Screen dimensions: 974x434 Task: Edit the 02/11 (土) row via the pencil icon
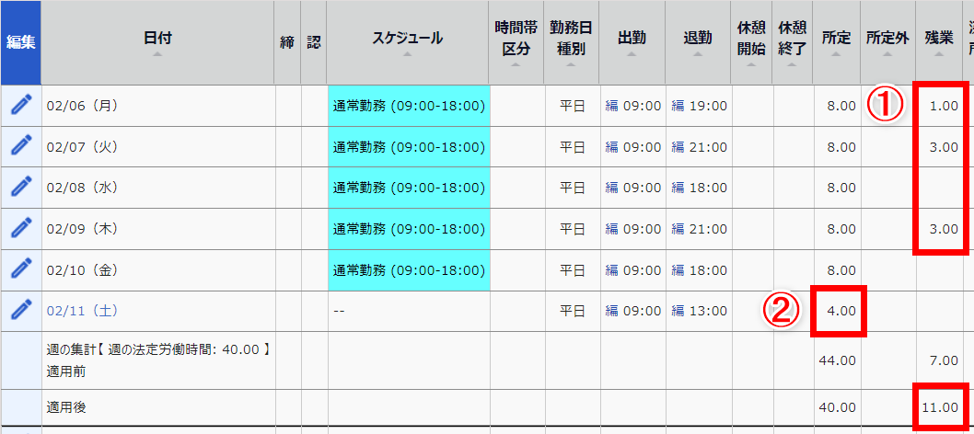[x=20, y=311]
